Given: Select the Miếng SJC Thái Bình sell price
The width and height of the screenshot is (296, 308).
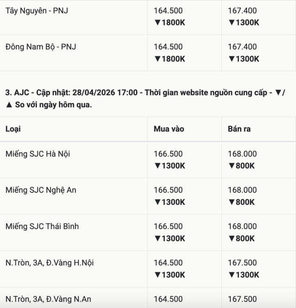Looking at the screenshot, I should [x=242, y=226].
